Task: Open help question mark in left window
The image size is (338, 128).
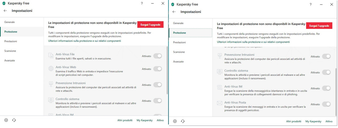Action: [x=142, y=3]
